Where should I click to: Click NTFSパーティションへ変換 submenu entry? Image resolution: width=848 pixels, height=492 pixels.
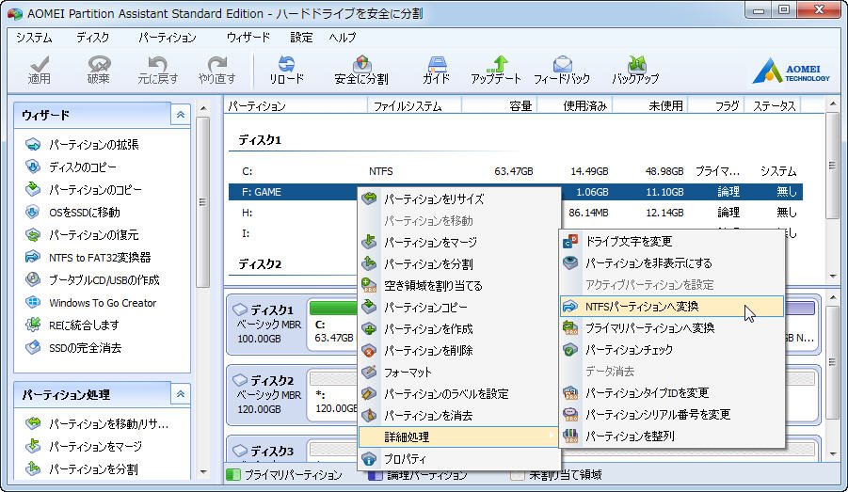672,306
